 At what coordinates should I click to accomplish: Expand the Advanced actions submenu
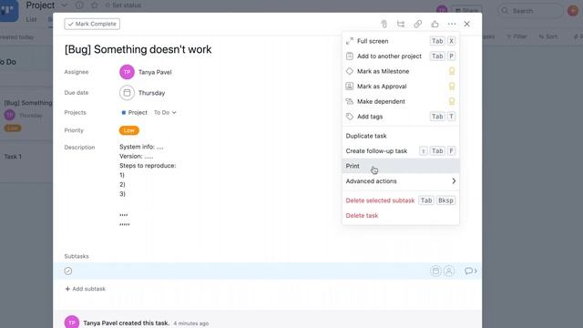point(401,181)
